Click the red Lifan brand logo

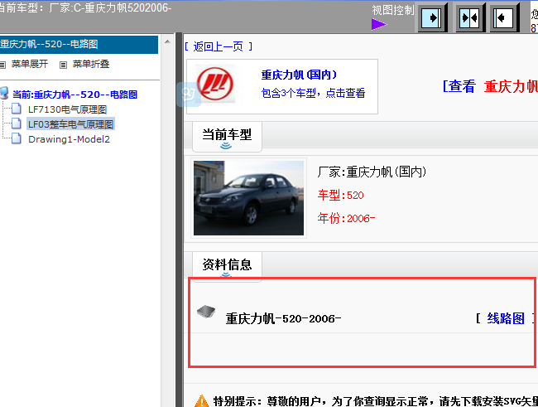point(215,85)
